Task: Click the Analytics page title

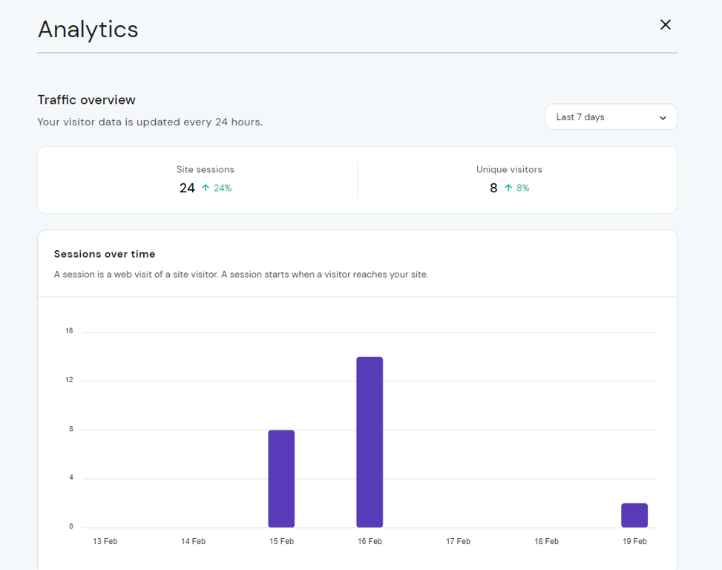Action: (88, 30)
